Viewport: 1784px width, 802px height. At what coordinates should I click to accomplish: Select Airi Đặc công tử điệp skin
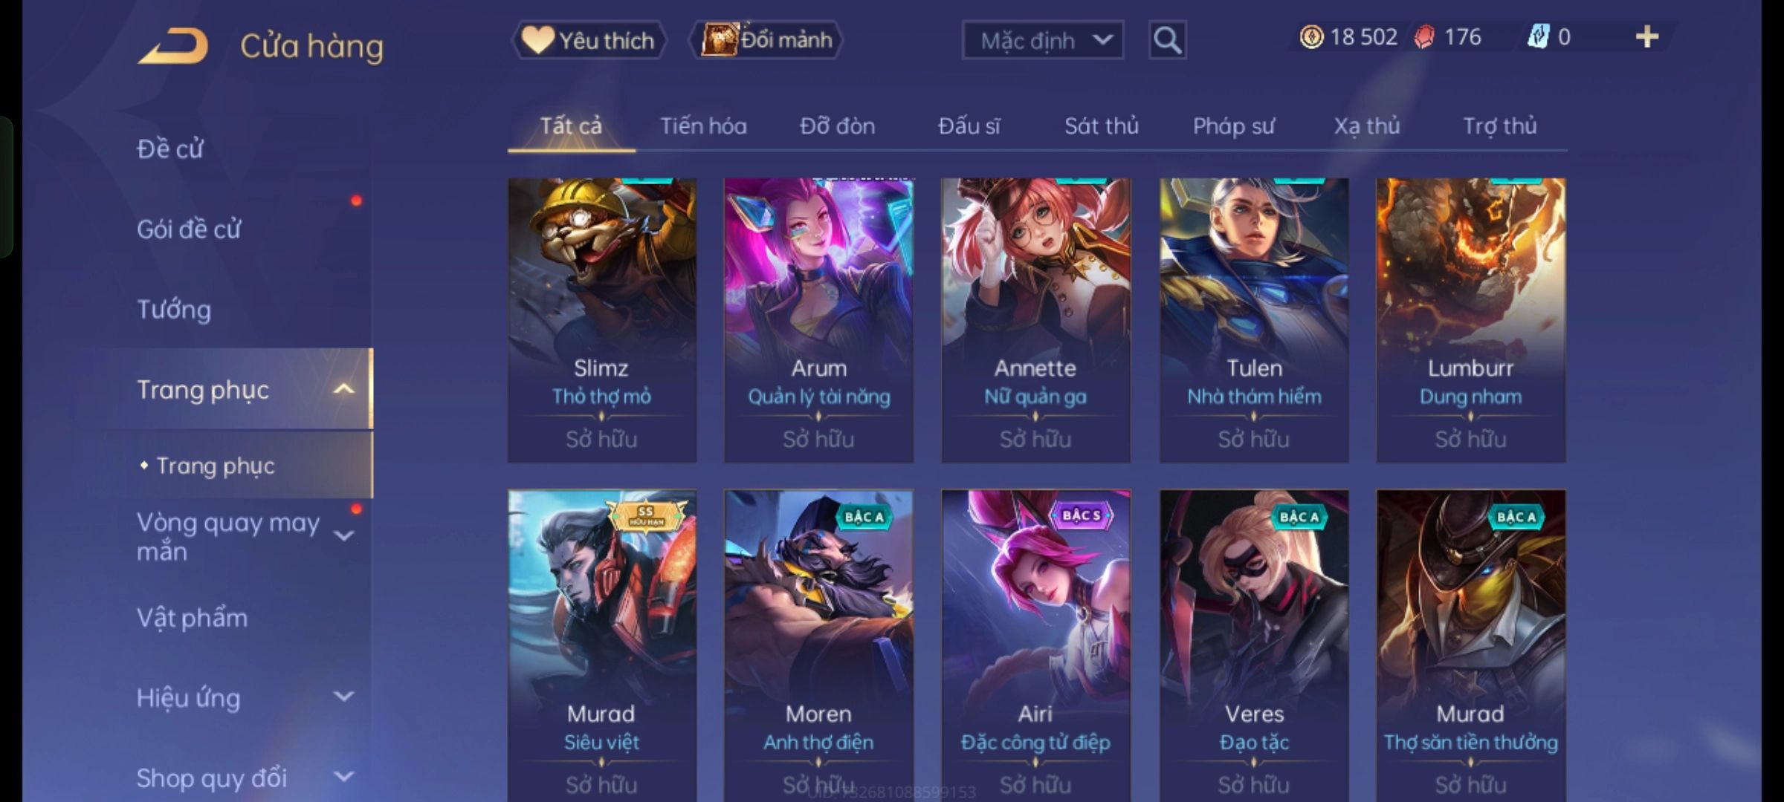click(1035, 645)
